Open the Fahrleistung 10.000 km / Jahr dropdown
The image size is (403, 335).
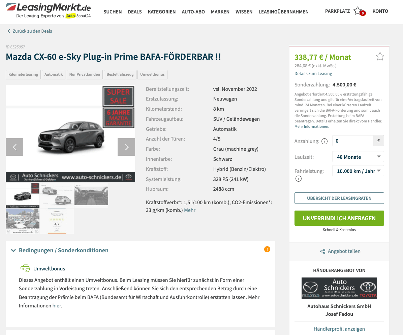tap(358, 171)
